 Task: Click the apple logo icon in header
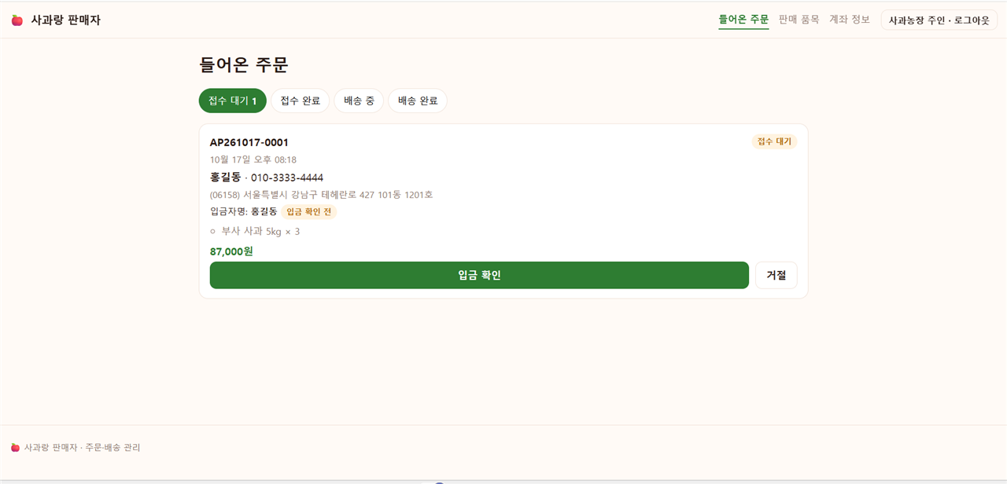(x=17, y=20)
